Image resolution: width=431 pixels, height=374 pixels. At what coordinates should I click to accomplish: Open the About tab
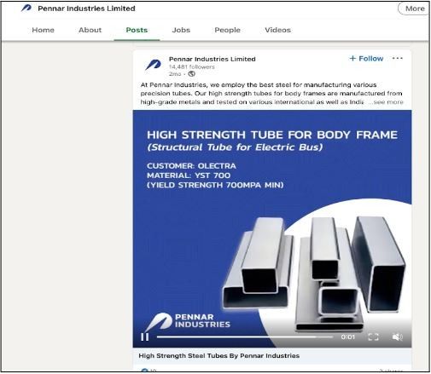pyautogui.click(x=90, y=30)
